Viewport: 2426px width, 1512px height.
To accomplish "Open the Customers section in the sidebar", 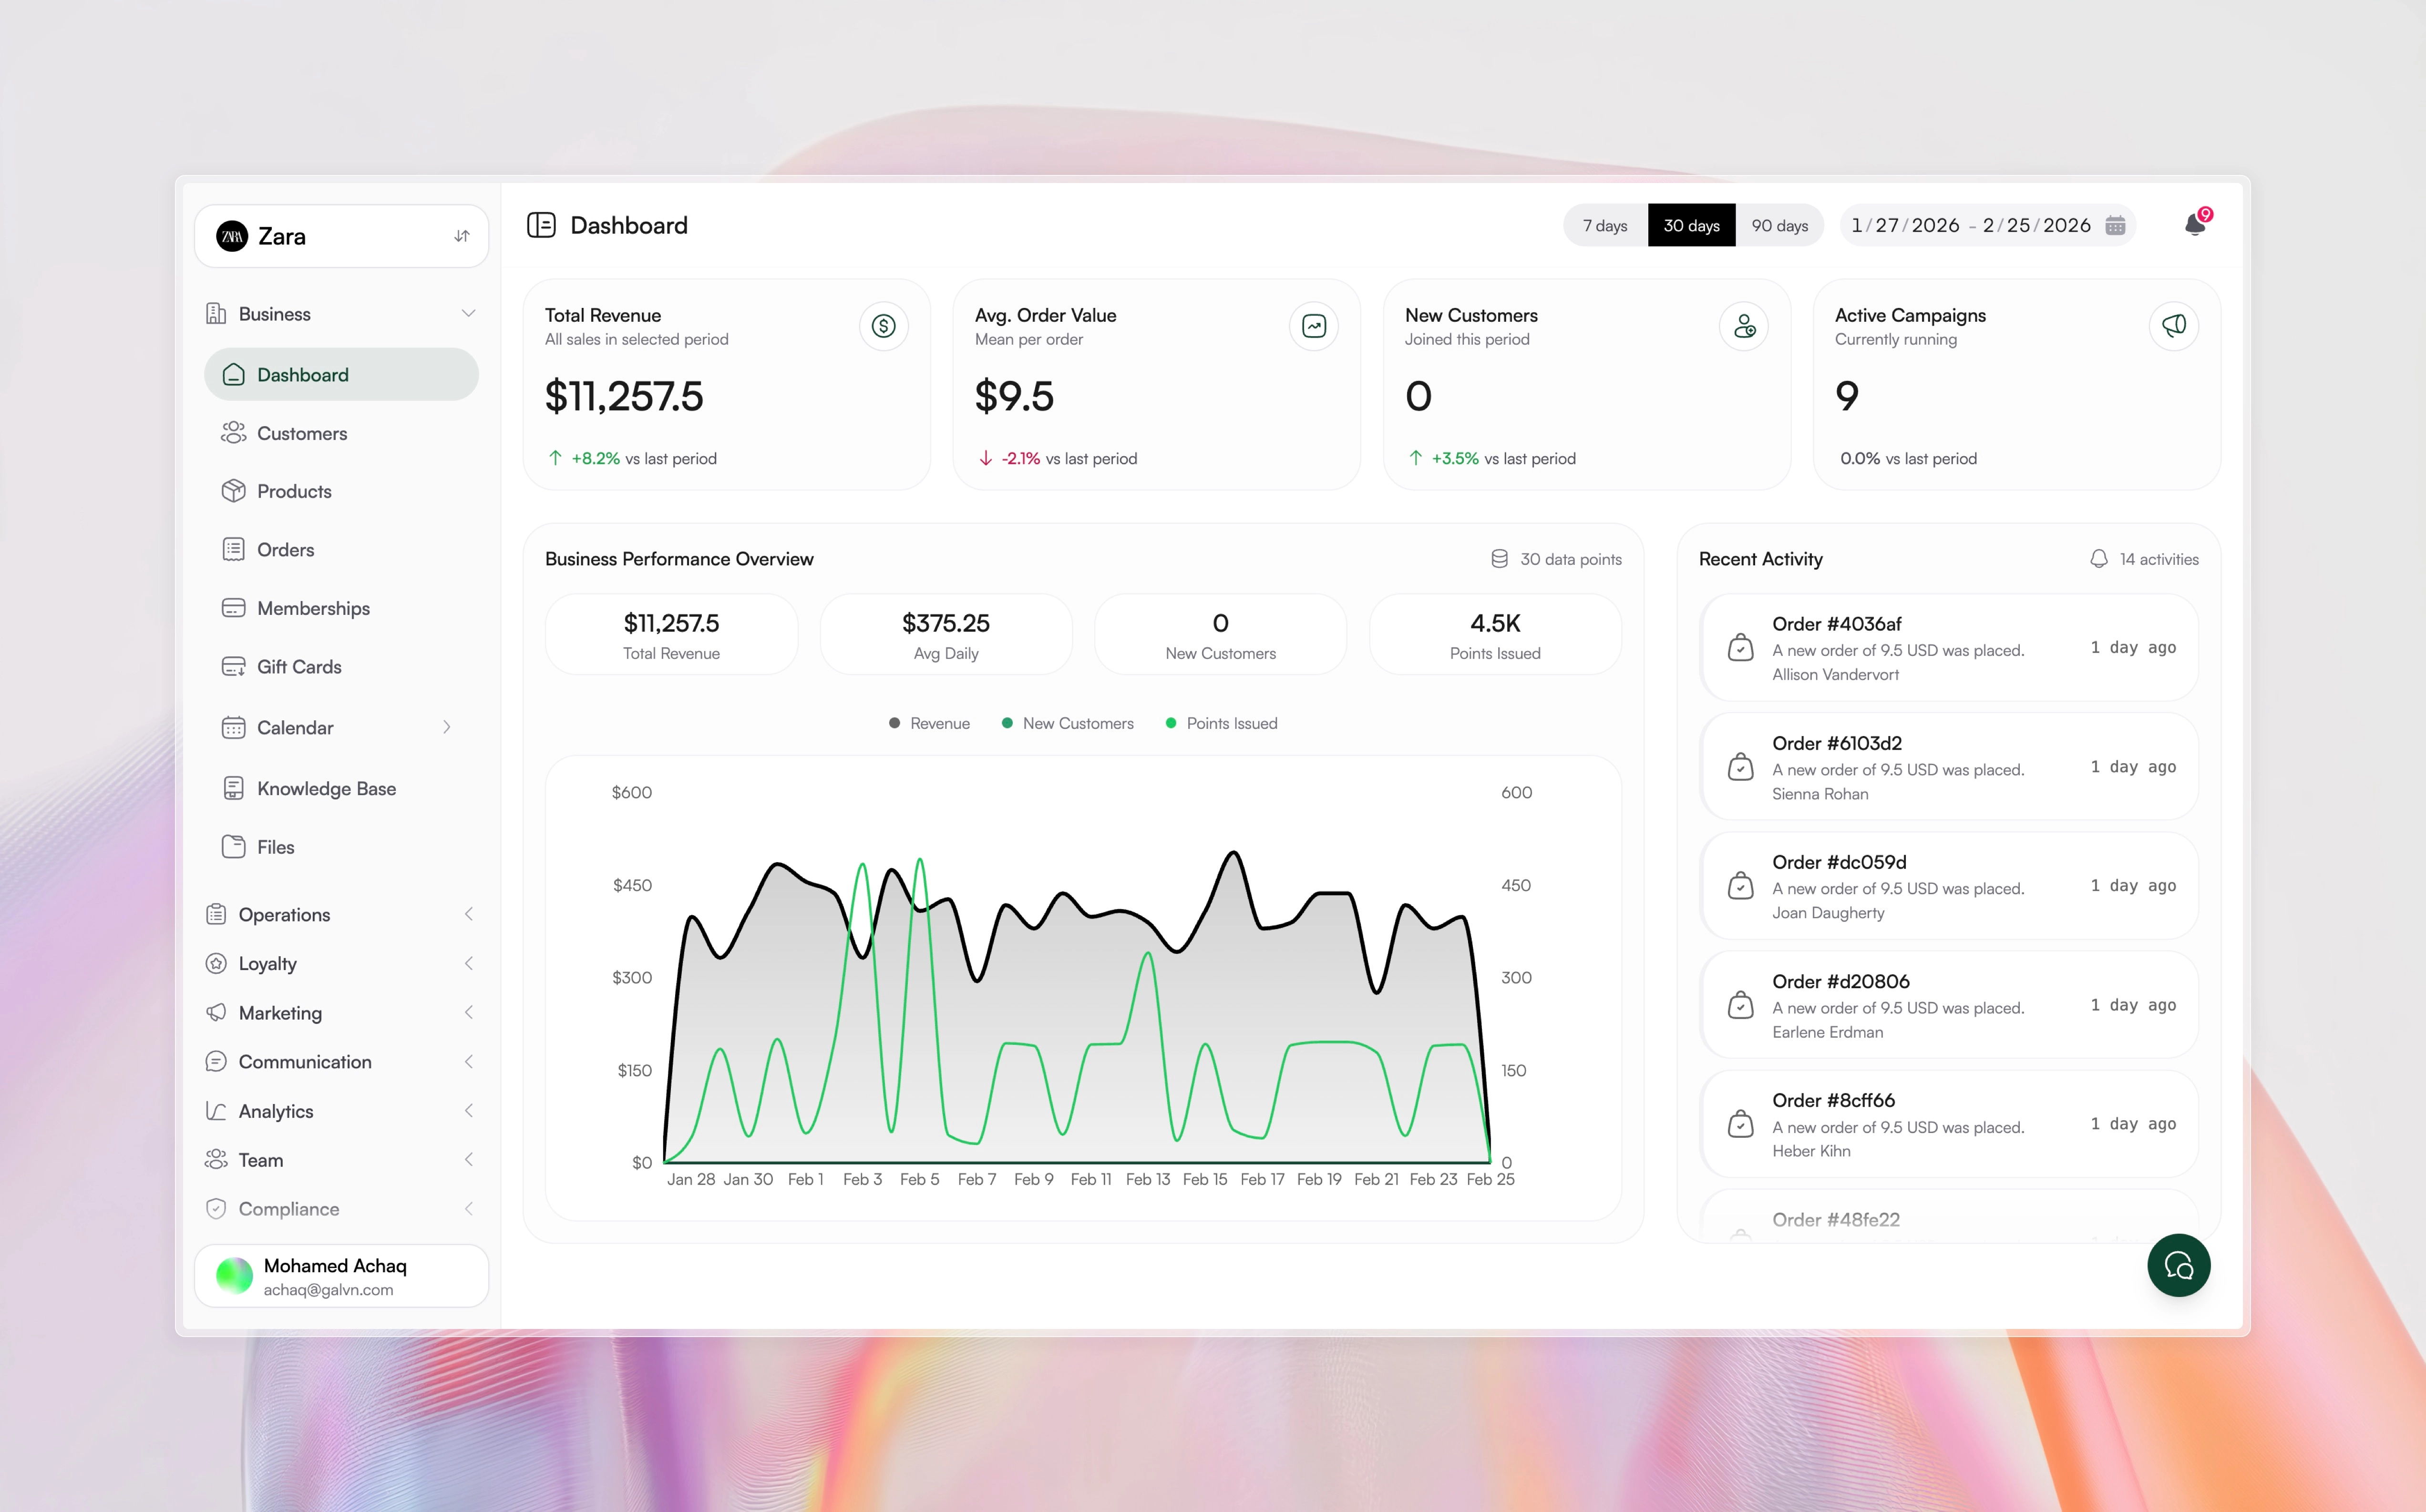I will (x=303, y=433).
